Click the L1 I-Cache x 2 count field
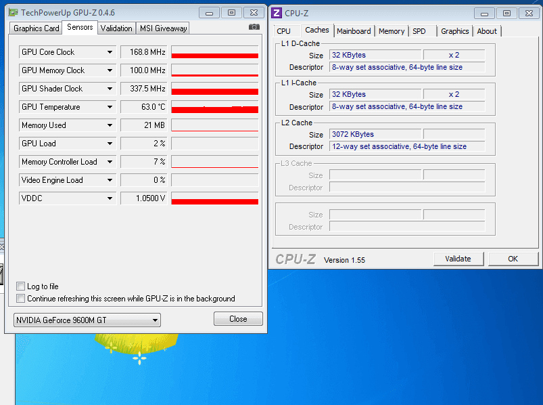The height and width of the screenshot is (405, 543). [x=454, y=94]
